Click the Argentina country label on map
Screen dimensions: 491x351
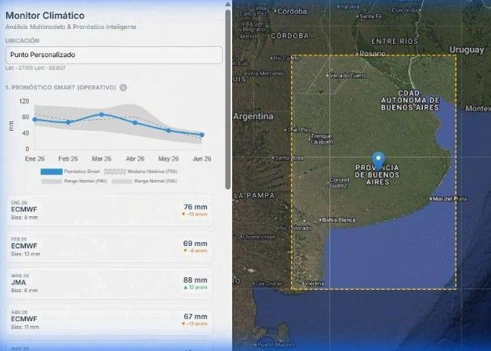click(x=253, y=117)
